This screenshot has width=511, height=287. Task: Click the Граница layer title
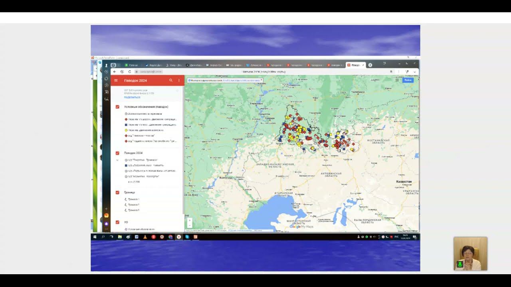click(x=129, y=193)
